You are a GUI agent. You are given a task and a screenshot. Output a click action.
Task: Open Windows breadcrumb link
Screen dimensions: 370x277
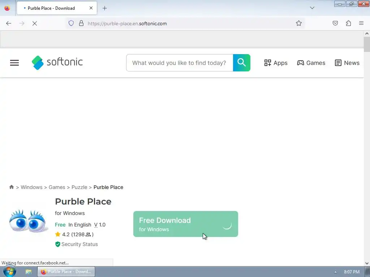32,187
